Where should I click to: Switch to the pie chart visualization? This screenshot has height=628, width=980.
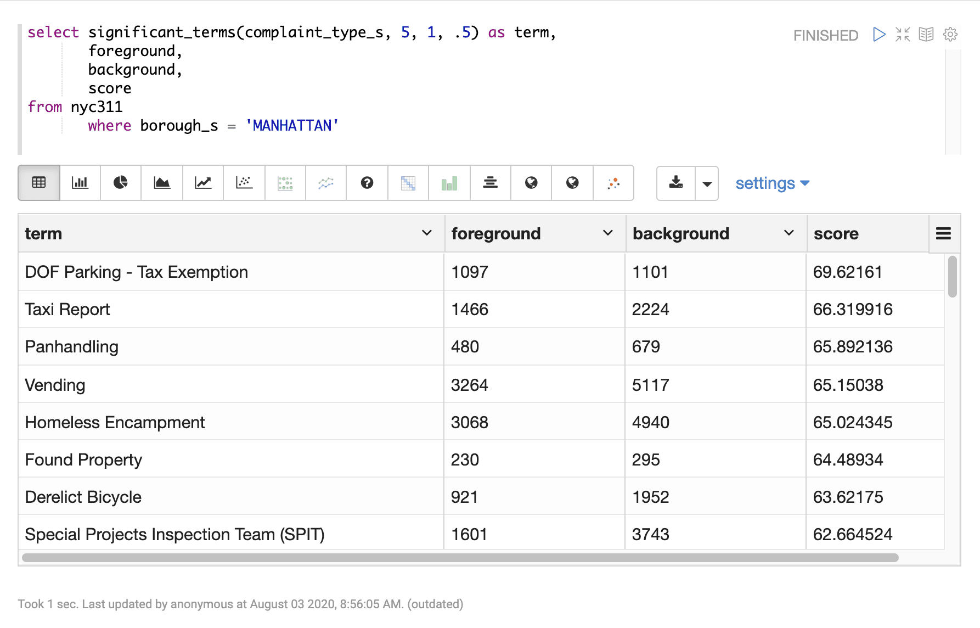120,183
